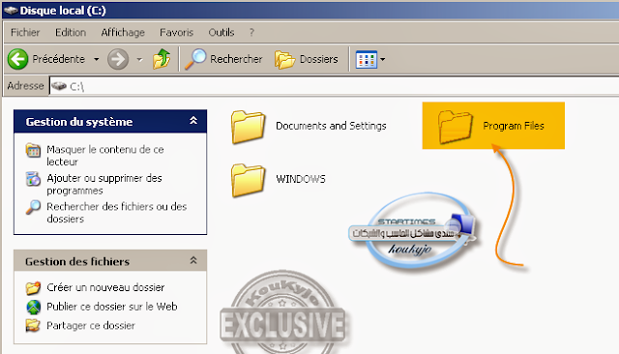Viewport: 619px width, 354px height.
Task: Open the views dropdown arrow
Action: tap(383, 60)
